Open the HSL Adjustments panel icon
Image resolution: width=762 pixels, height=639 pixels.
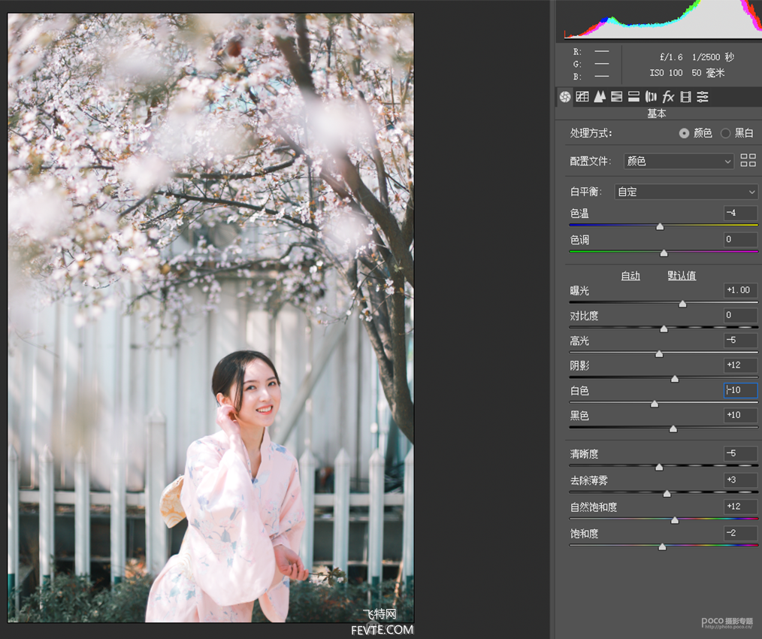(616, 97)
